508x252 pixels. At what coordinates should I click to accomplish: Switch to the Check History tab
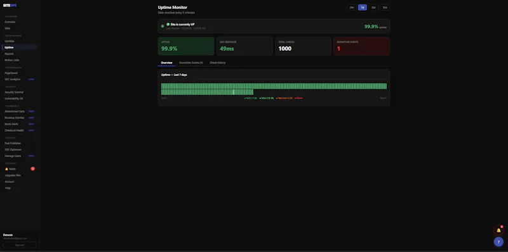pyautogui.click(x=218, y=63)
